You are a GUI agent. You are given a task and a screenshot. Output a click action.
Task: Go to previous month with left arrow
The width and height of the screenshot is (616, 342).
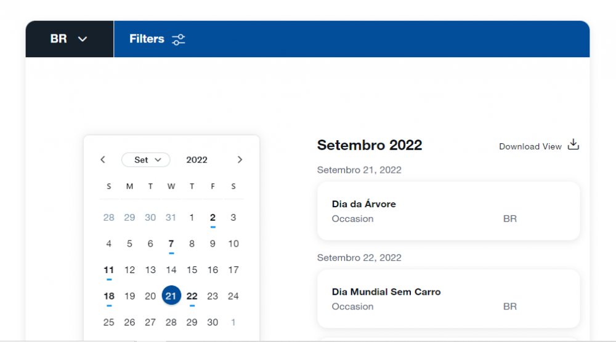(103, 160)
